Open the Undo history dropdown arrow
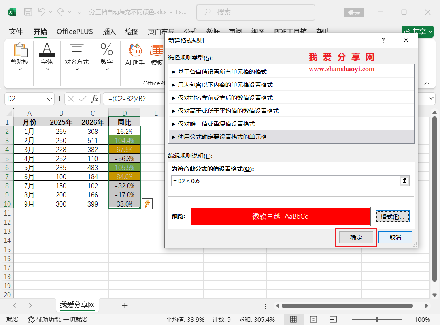 point(51,12)
